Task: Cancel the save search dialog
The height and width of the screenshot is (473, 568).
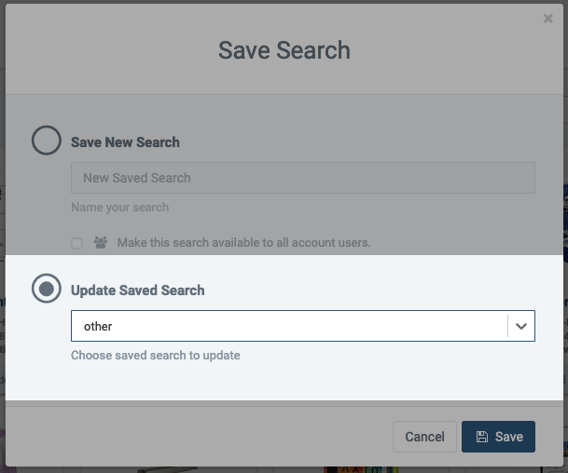Action: pos(424,437)
